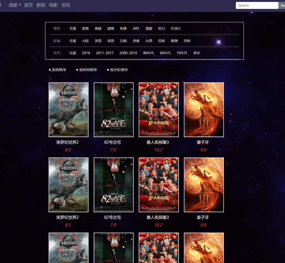Image resolution: width=285 pixels, height=263 pixels.
Task: Filter by 纪录片 genre
Action: (x=176, y=29)
